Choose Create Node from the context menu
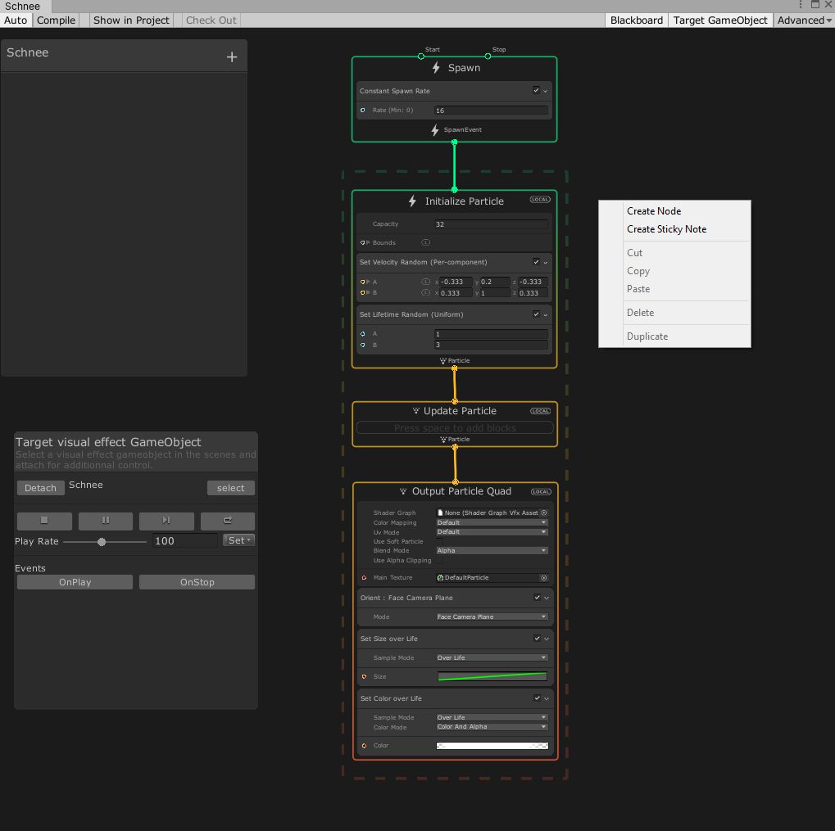Image resolution: width=835 pixels, height=831 pixels. pos(654,211)
